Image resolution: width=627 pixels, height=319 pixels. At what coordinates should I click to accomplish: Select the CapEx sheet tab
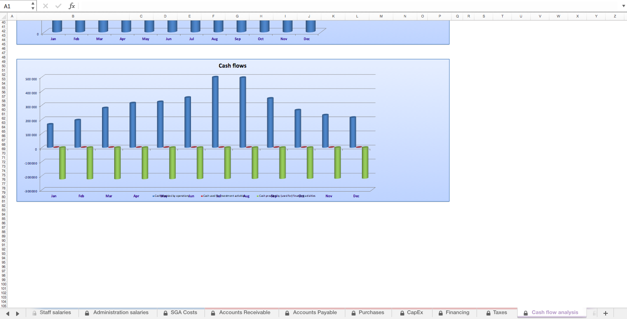click(414, 312)
